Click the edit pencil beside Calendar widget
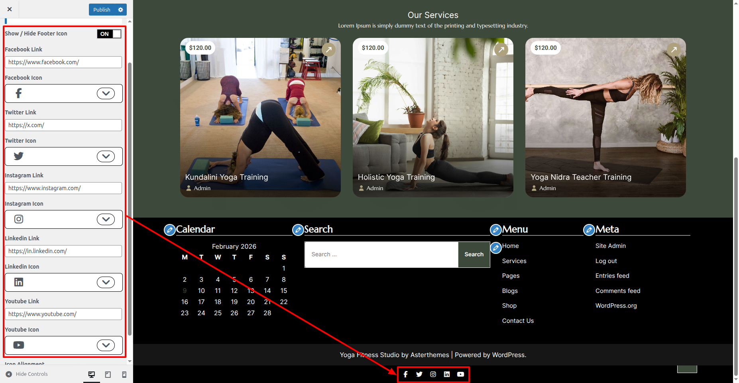Screen dimensions: 739x383 click(x=170, y=230)
